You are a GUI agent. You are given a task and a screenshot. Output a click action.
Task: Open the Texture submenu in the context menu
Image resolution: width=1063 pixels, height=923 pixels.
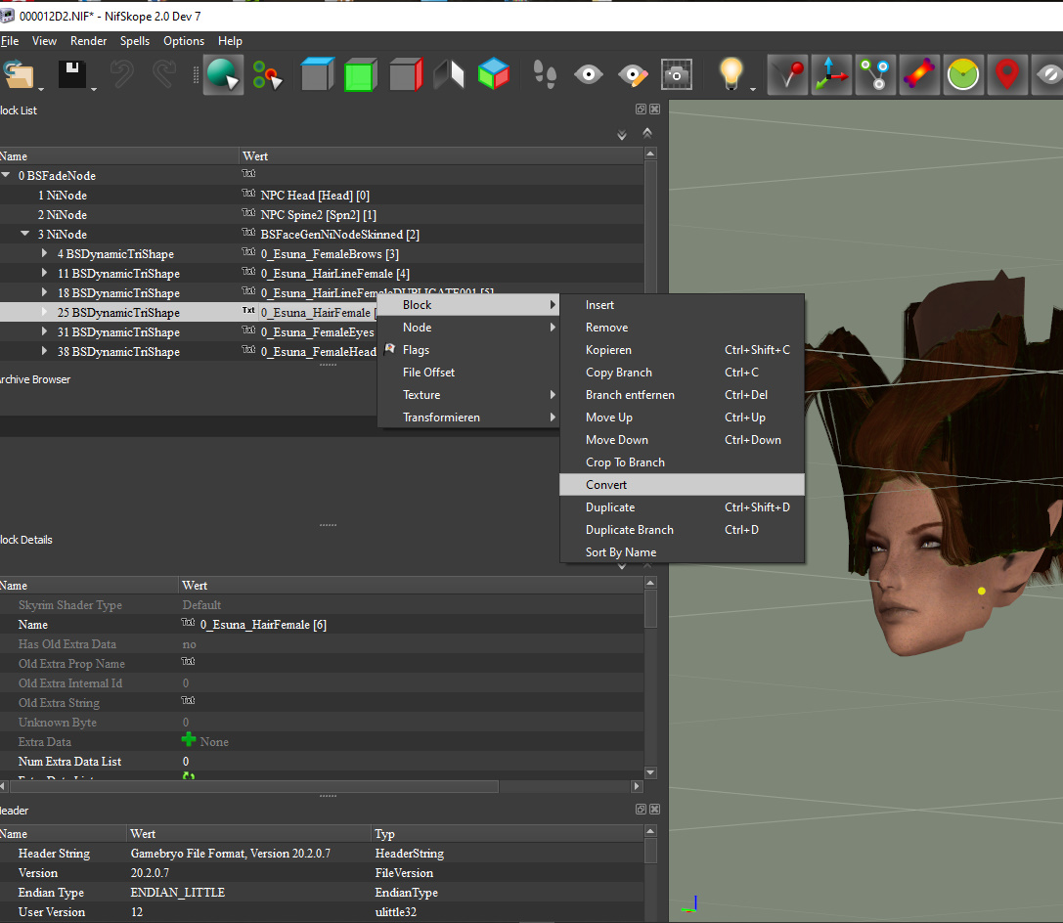point(421,395)
